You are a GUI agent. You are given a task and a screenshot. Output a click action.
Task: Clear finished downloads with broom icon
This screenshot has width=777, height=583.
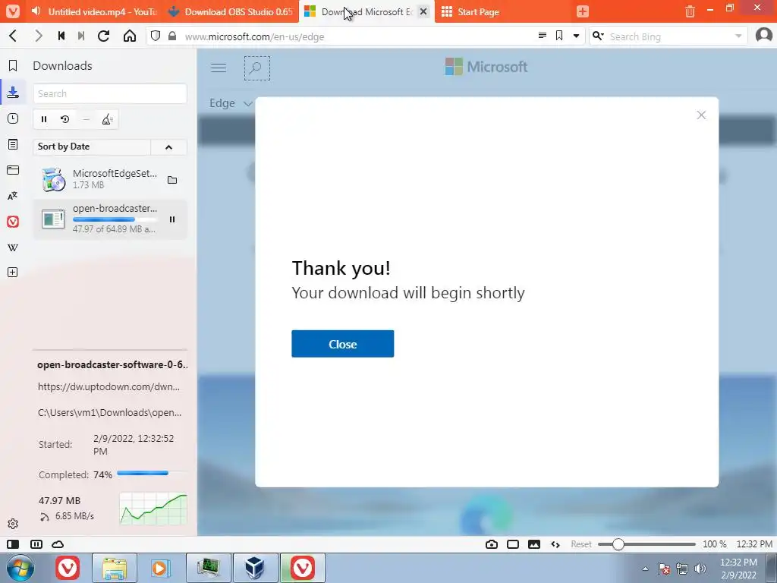(x=107, y=119)
